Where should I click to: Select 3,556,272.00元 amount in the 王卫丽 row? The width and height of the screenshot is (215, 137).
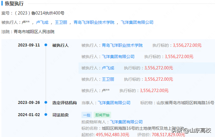(x=159, y=79)
